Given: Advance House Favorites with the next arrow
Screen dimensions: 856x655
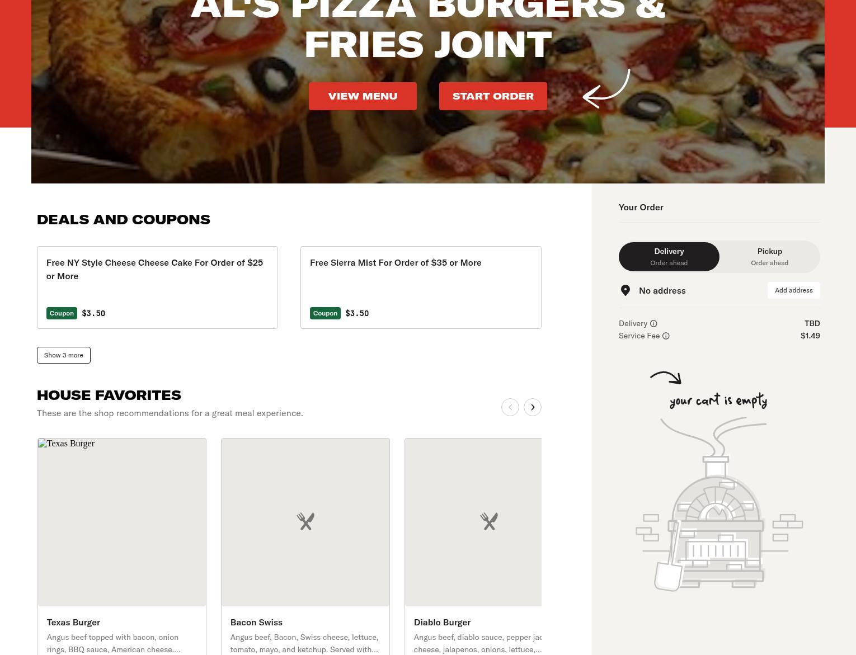Looking at the screenshot, I should point(533,407).
